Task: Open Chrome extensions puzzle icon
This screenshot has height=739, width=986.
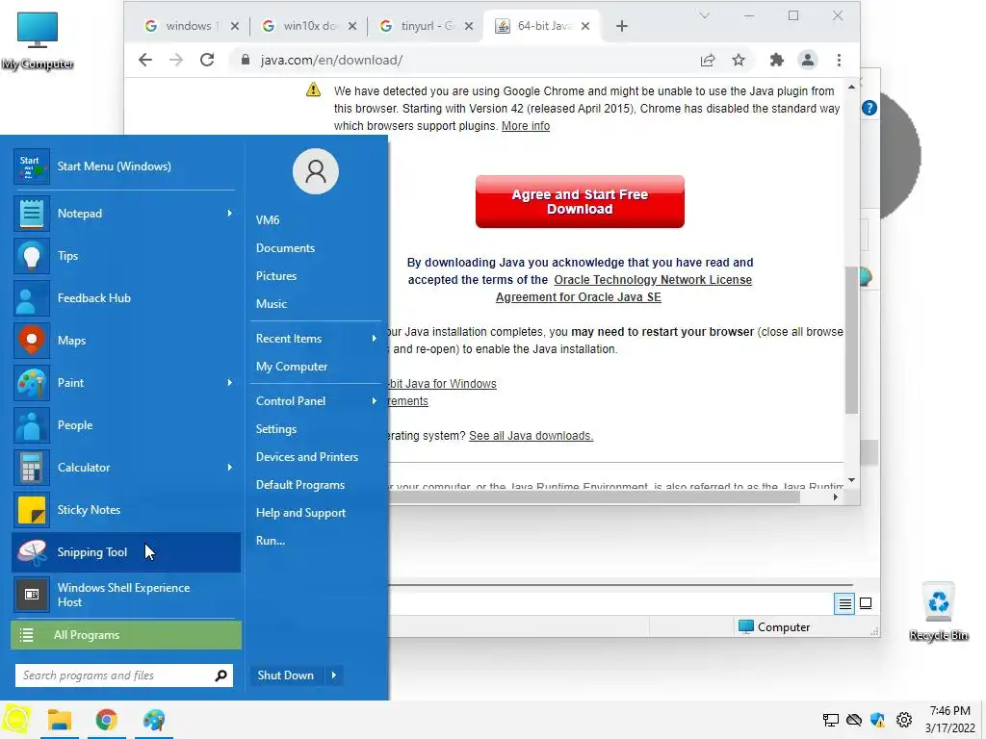Action: pos(777,61)
